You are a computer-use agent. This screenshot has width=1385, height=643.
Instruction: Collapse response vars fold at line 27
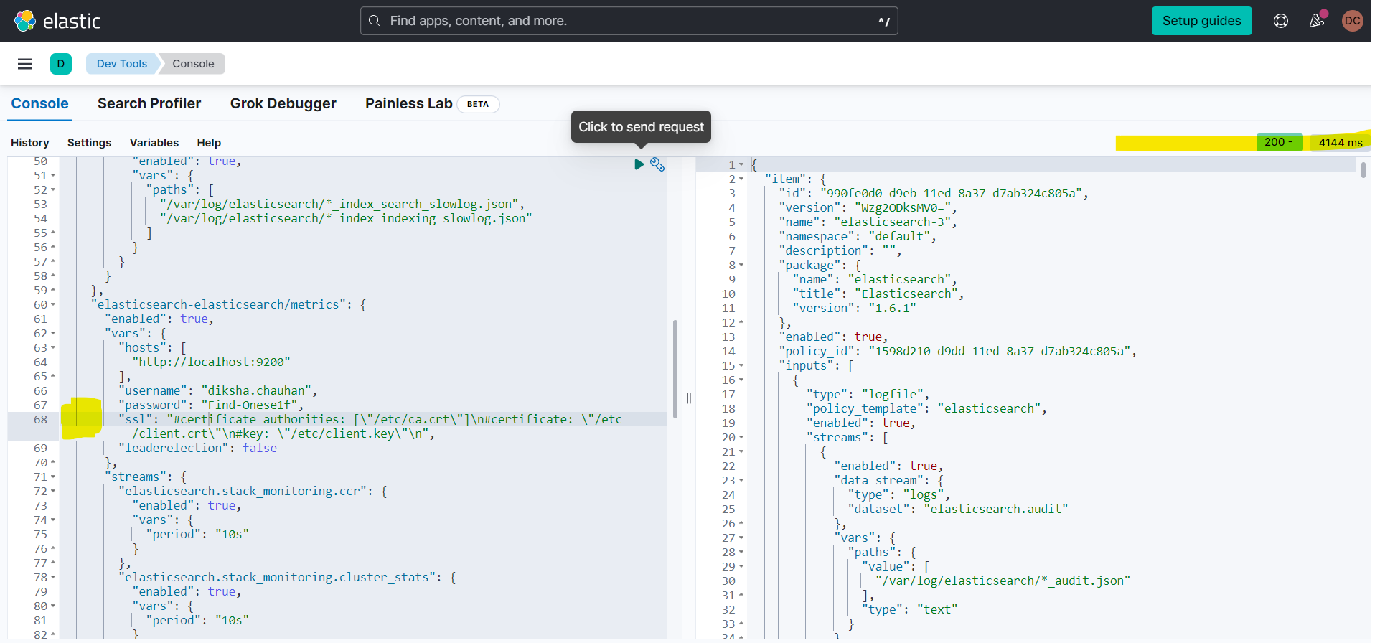[x=741, y=538]
